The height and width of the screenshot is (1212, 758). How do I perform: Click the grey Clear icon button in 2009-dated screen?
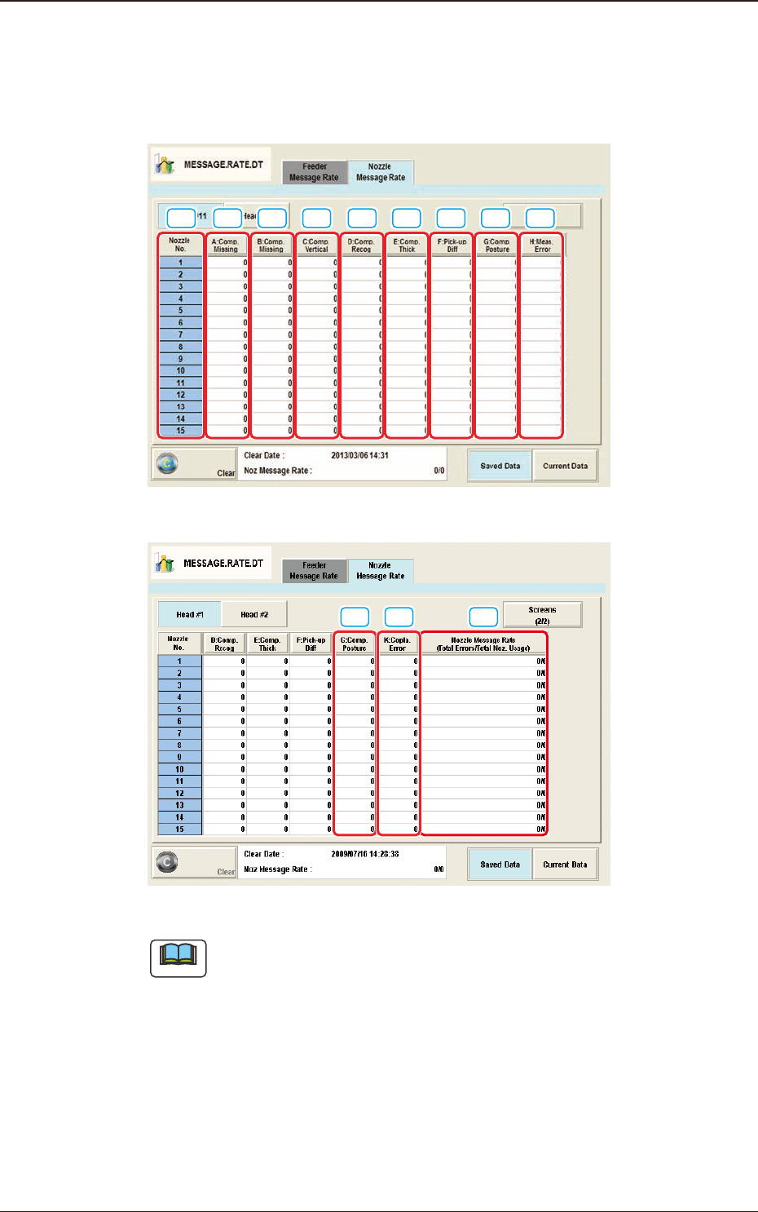tap(194, 864)
